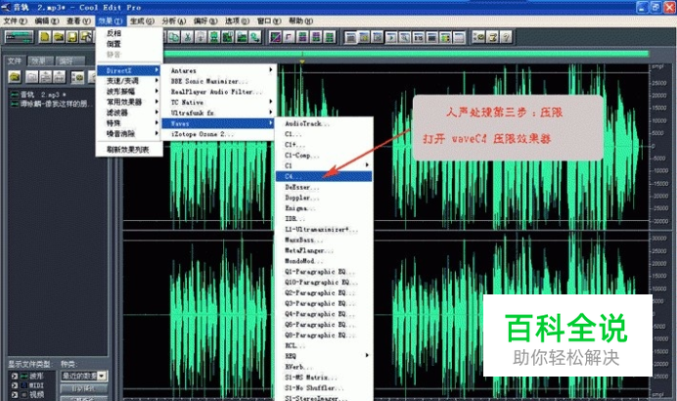
Task: Click the play arrow panel toolbar icon
Action: pyautogui.click(x=391, y=37)
